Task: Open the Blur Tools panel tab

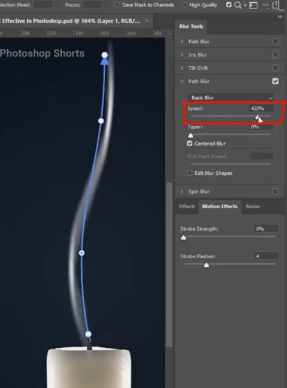Action: pos(191,26)
